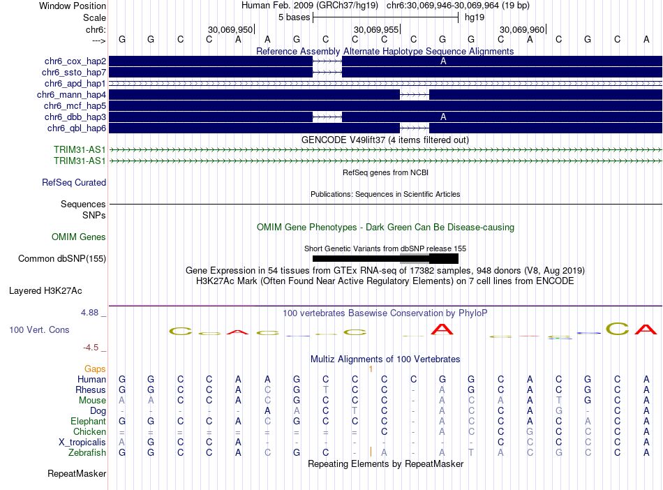663x490 pixels.
Task: Open Short Genetic Variants from dbSNP title
Action: tap(385, 248)
